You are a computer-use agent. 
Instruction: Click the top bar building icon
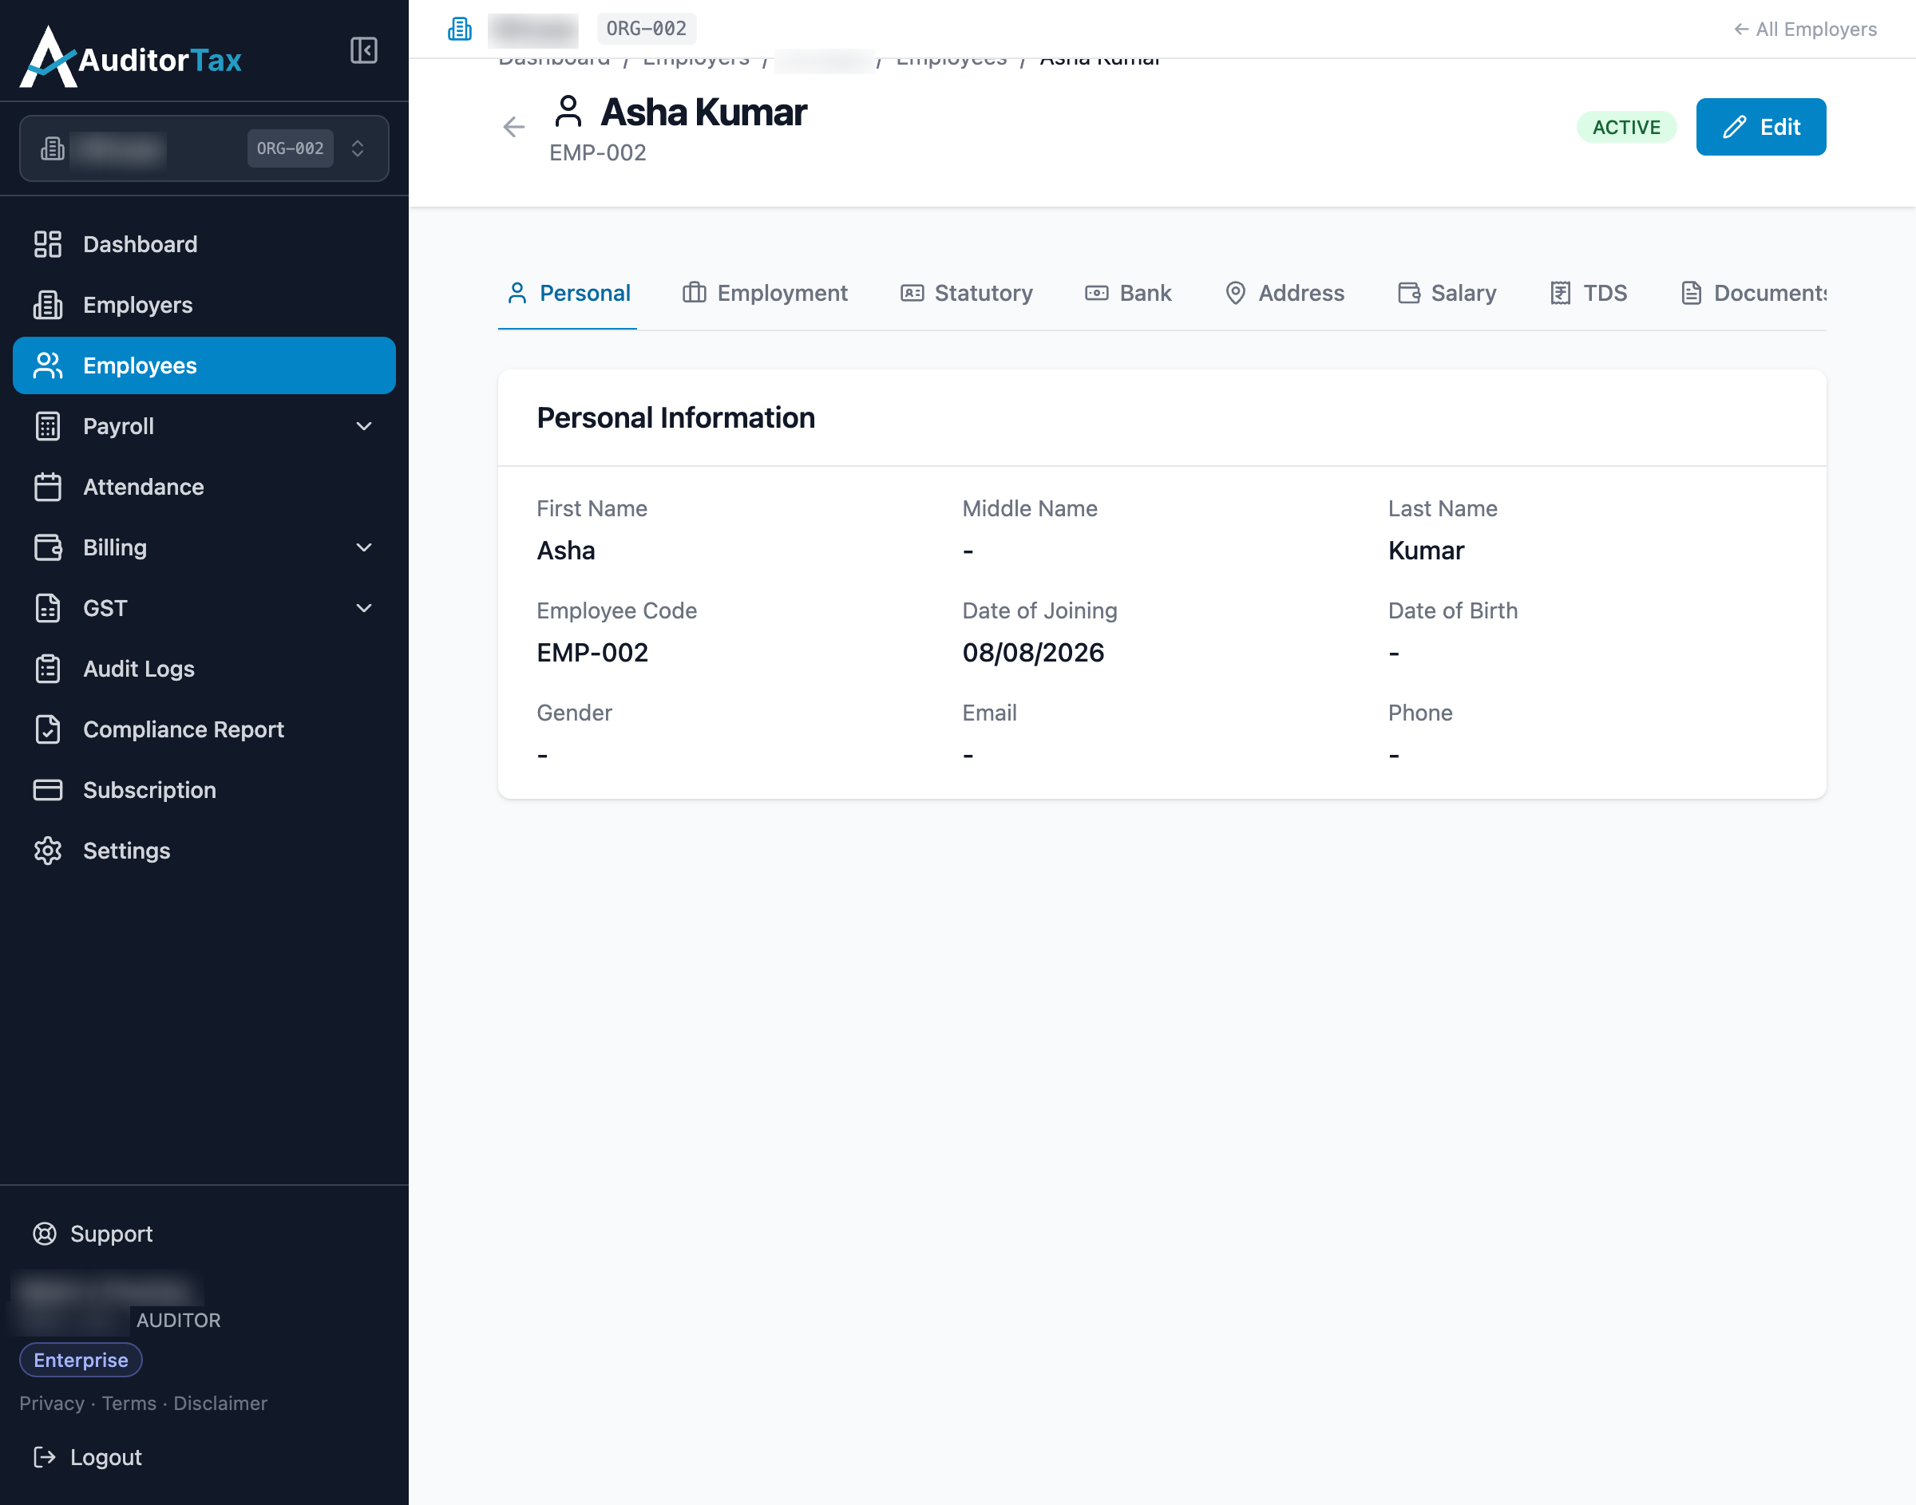point(460,29)
